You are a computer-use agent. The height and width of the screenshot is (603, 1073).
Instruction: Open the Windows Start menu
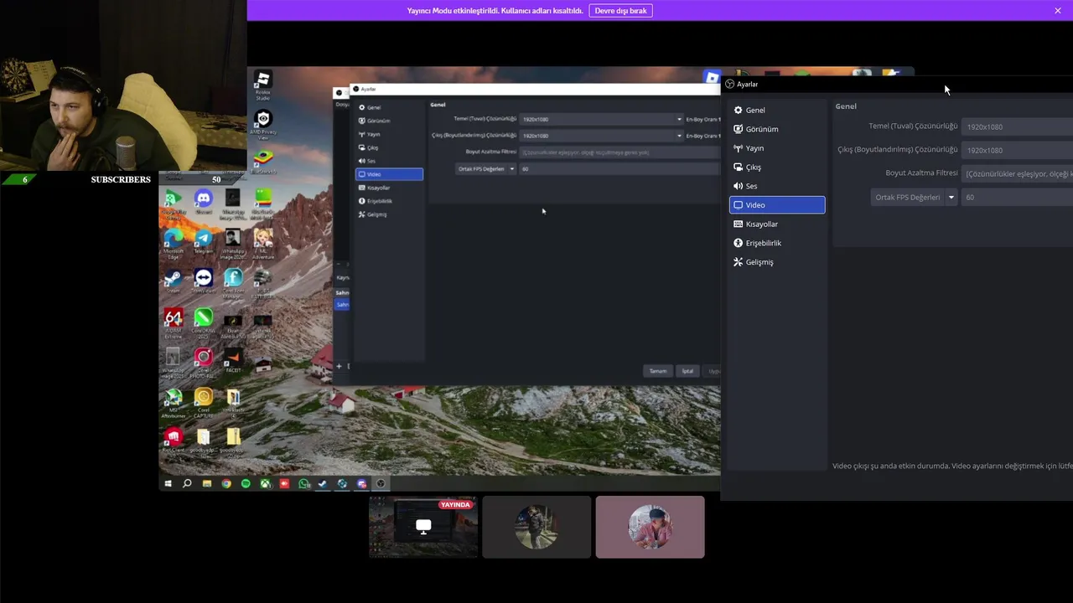(x=168, y=483)
